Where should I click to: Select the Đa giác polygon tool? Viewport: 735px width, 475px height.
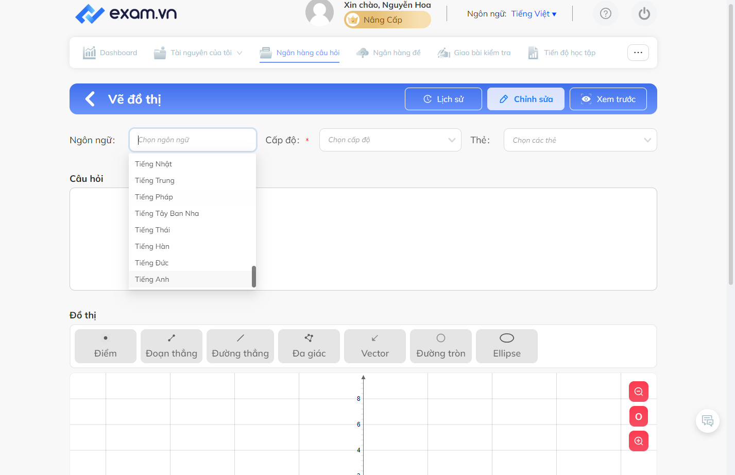(309, 346)
